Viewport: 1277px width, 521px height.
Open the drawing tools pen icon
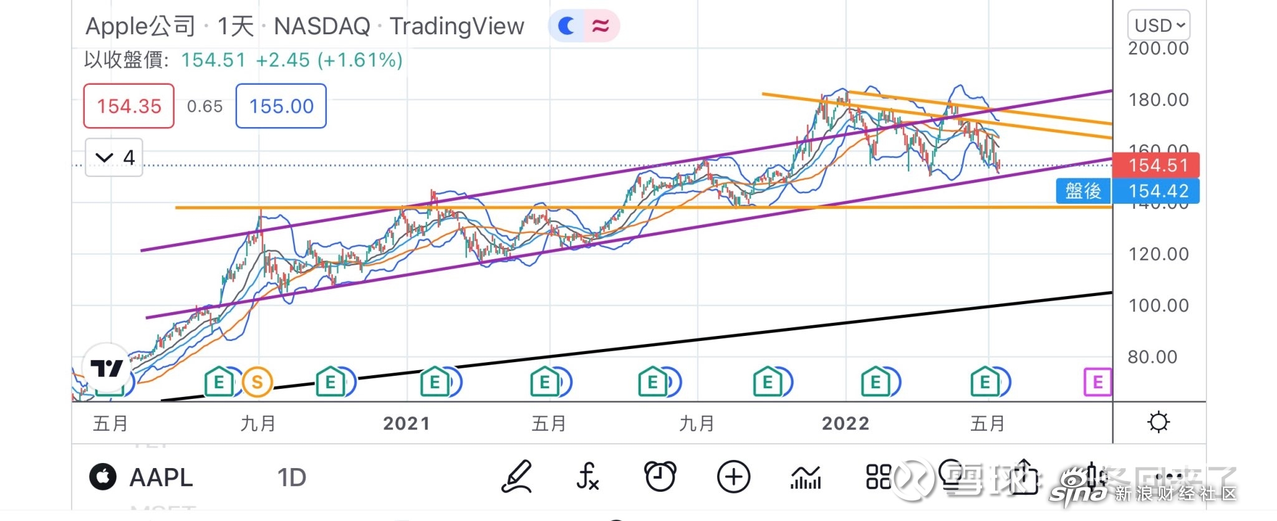[x=517, y=477]
